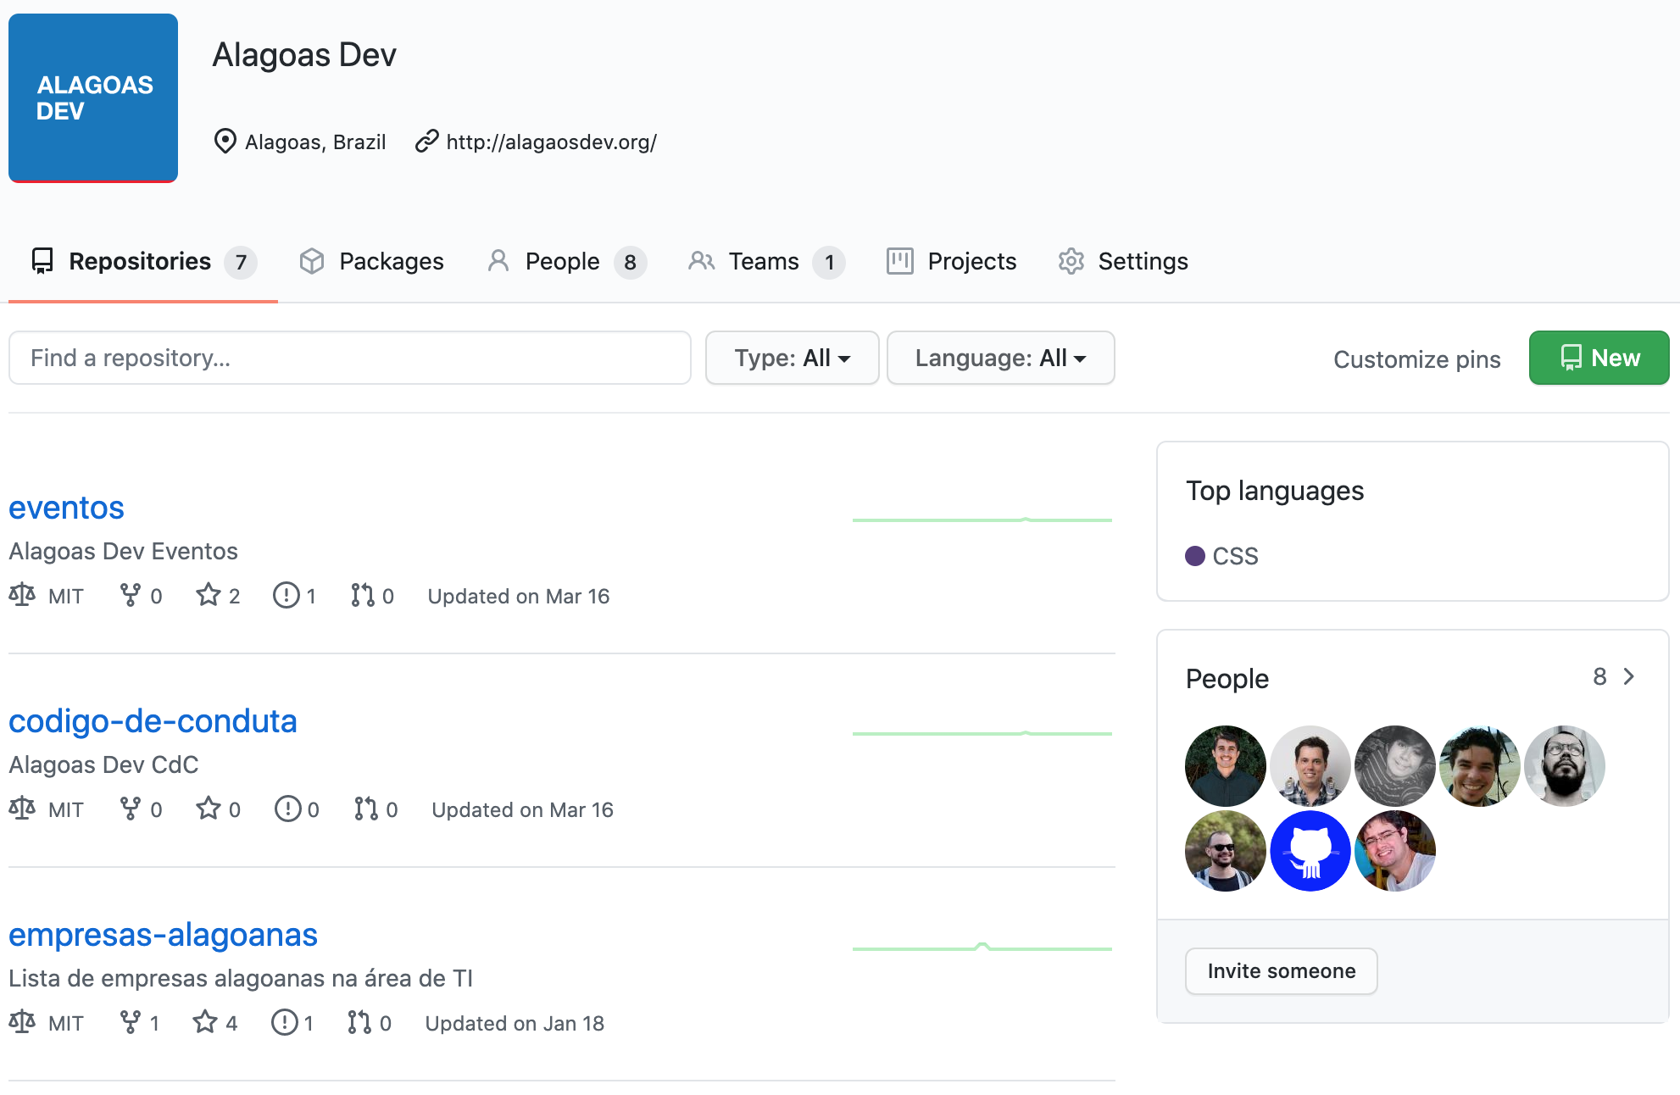Viewport: 1680px width, 1095px height.
Task: Open the blue Octocat member avatar
Action: [x=1310, y=851]
